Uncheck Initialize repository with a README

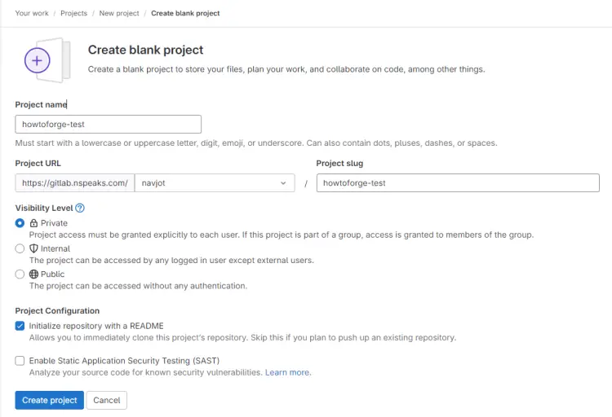[x=20, y=326]
